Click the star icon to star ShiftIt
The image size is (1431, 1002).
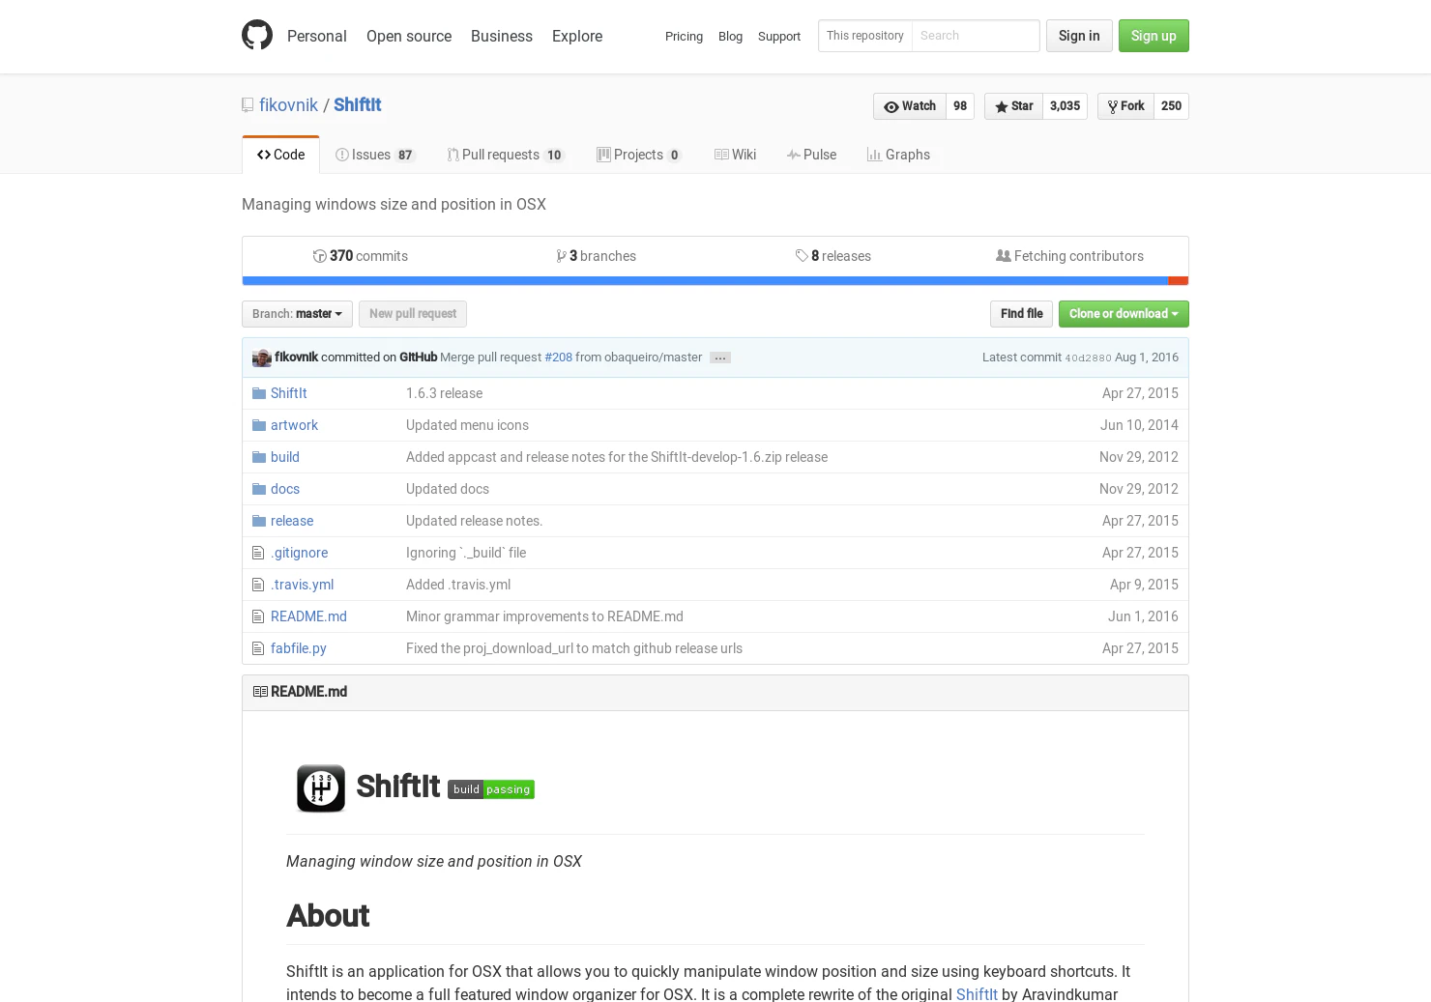click(x=1002, y=106)
